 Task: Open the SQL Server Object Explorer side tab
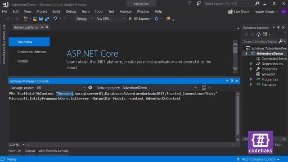4,44
